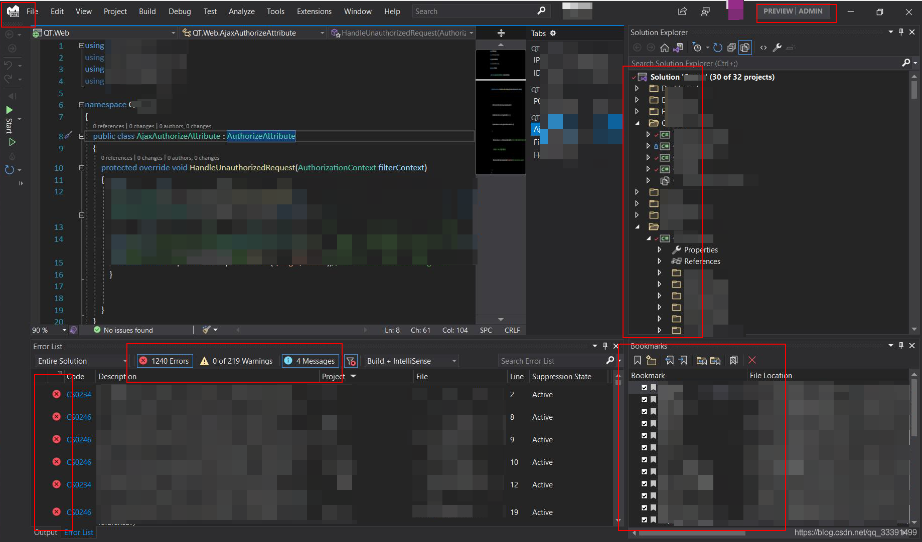Create a new bookmark folder
The height and width of the screenshot is (542, 922).
coord(651,360)
